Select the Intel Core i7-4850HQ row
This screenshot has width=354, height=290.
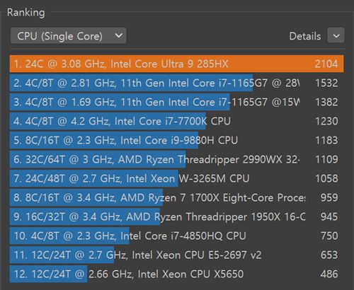pos(176,236)
